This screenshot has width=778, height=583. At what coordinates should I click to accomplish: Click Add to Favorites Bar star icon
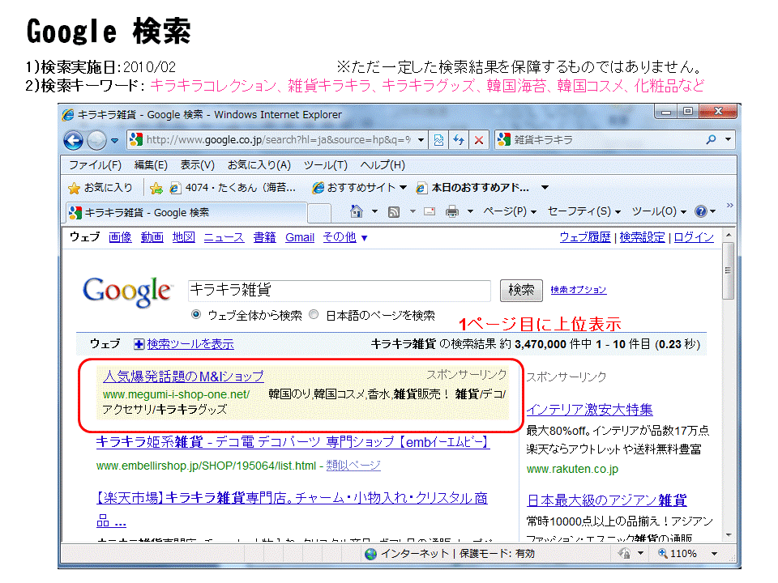(156, 188)
